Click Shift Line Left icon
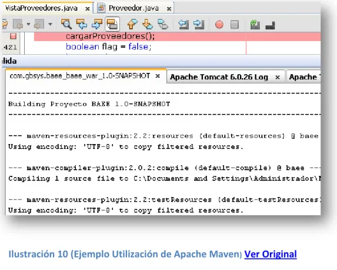Image resolution: width=337 pixels, height=270 pixels. (x=183, y=24)
